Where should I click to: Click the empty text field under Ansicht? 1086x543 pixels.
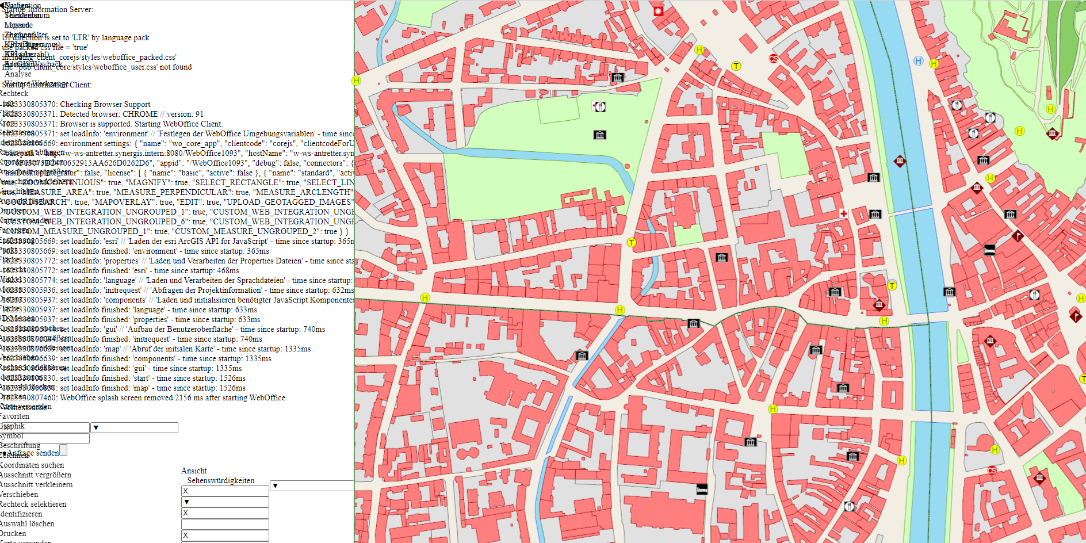click(225, 524)
